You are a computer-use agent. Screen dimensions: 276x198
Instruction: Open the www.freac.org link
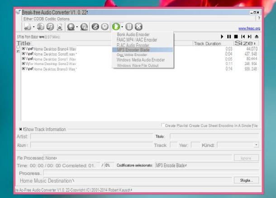point(249,28)
